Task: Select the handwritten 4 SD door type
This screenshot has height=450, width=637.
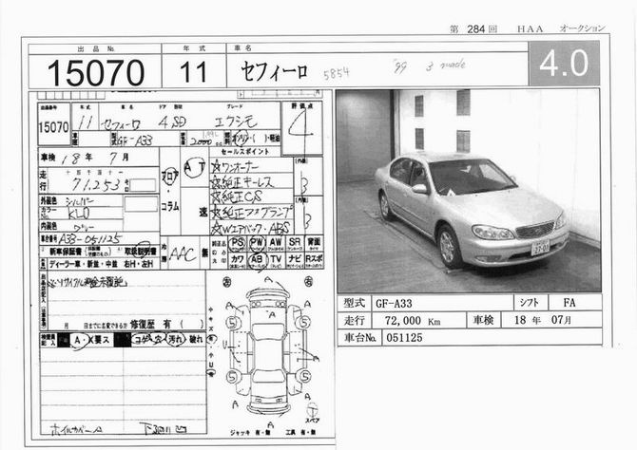Action: (172, 122)
